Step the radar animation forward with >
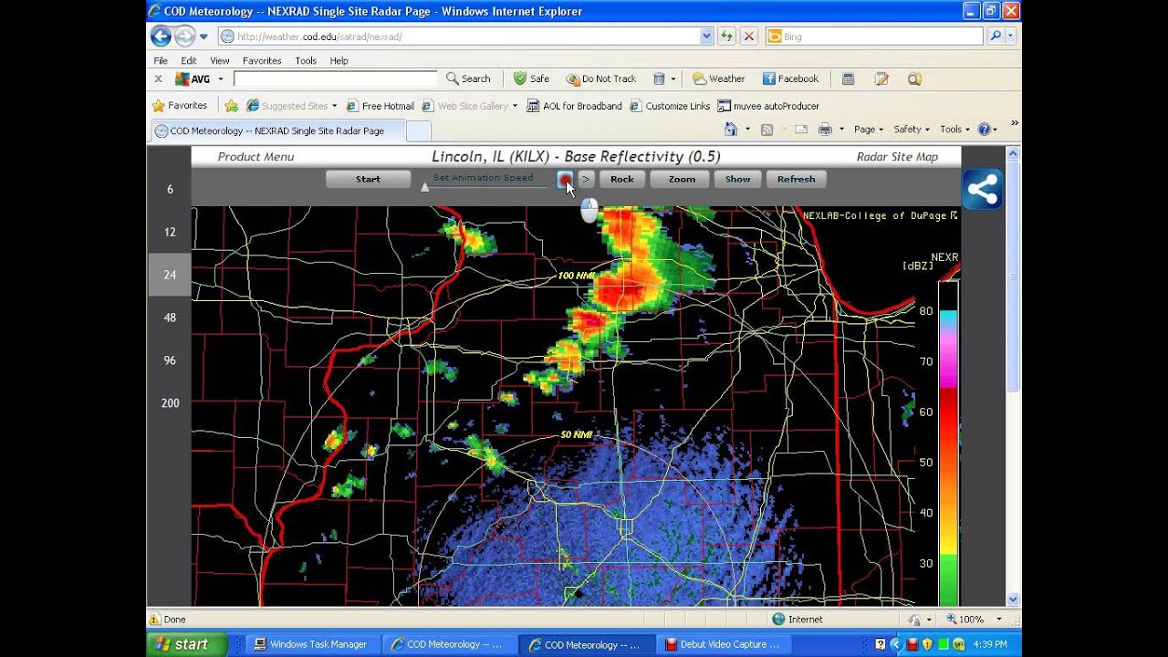This screenshot has width=1168, height=657. click(586, 179)
